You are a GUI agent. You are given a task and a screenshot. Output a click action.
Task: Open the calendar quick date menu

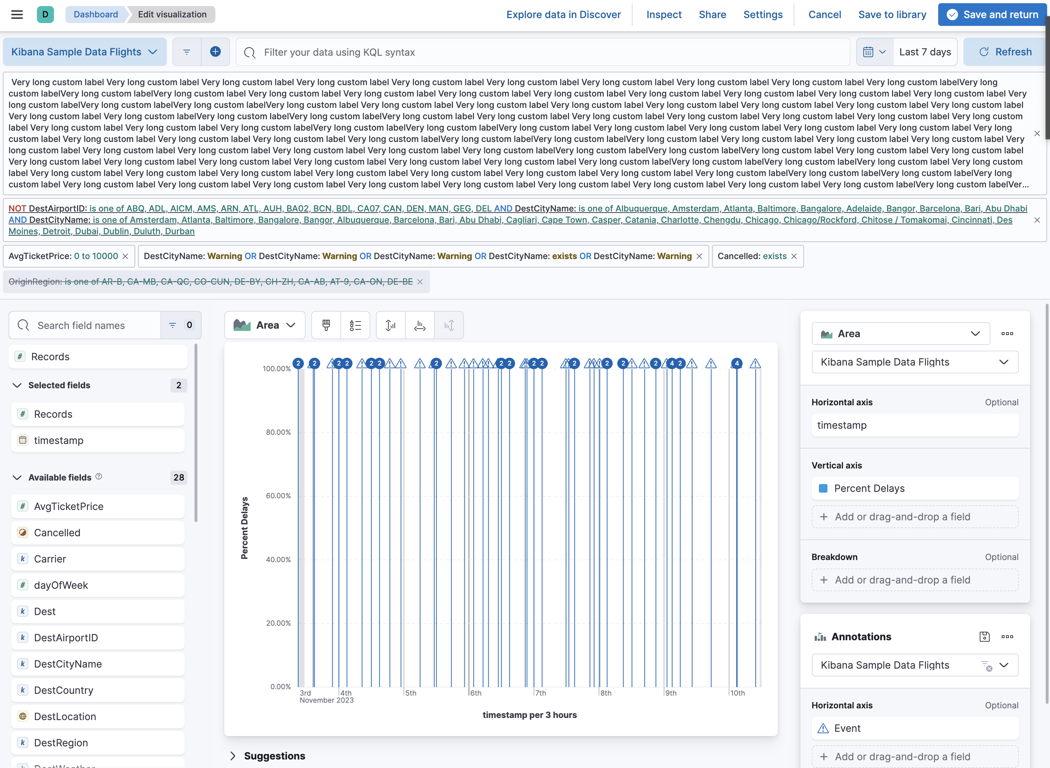click(874, 51)
